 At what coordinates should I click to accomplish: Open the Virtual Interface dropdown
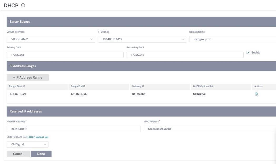(51, 39)
